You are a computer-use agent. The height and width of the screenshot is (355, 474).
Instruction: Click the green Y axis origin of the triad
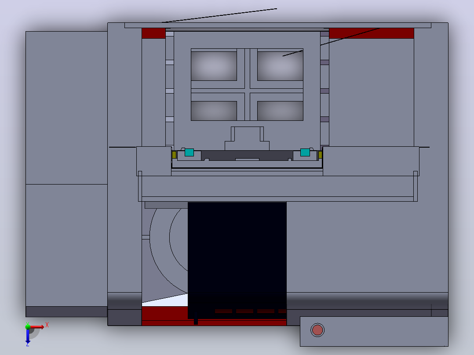point(28,326)
